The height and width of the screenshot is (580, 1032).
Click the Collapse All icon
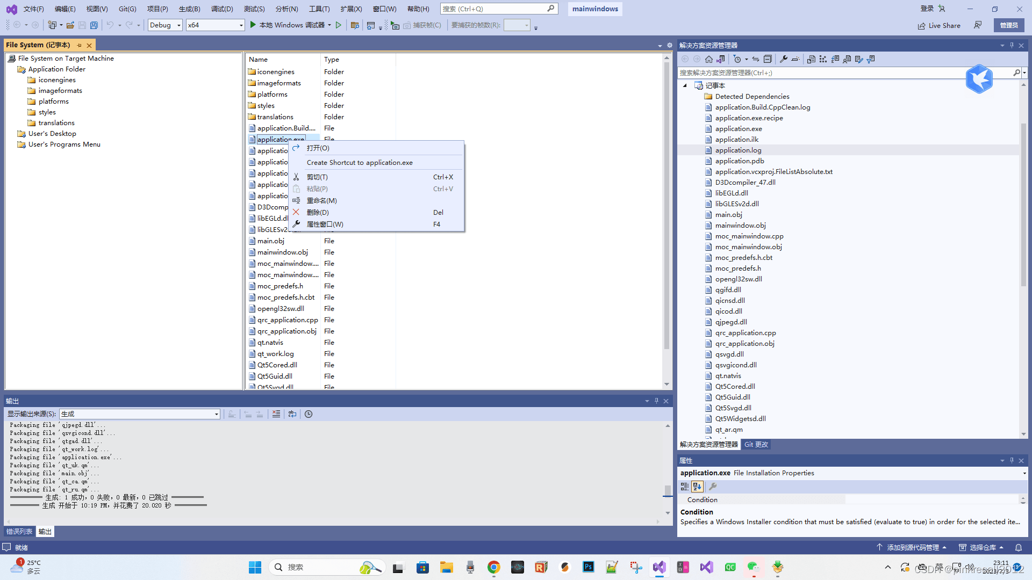tap(768, 59)
